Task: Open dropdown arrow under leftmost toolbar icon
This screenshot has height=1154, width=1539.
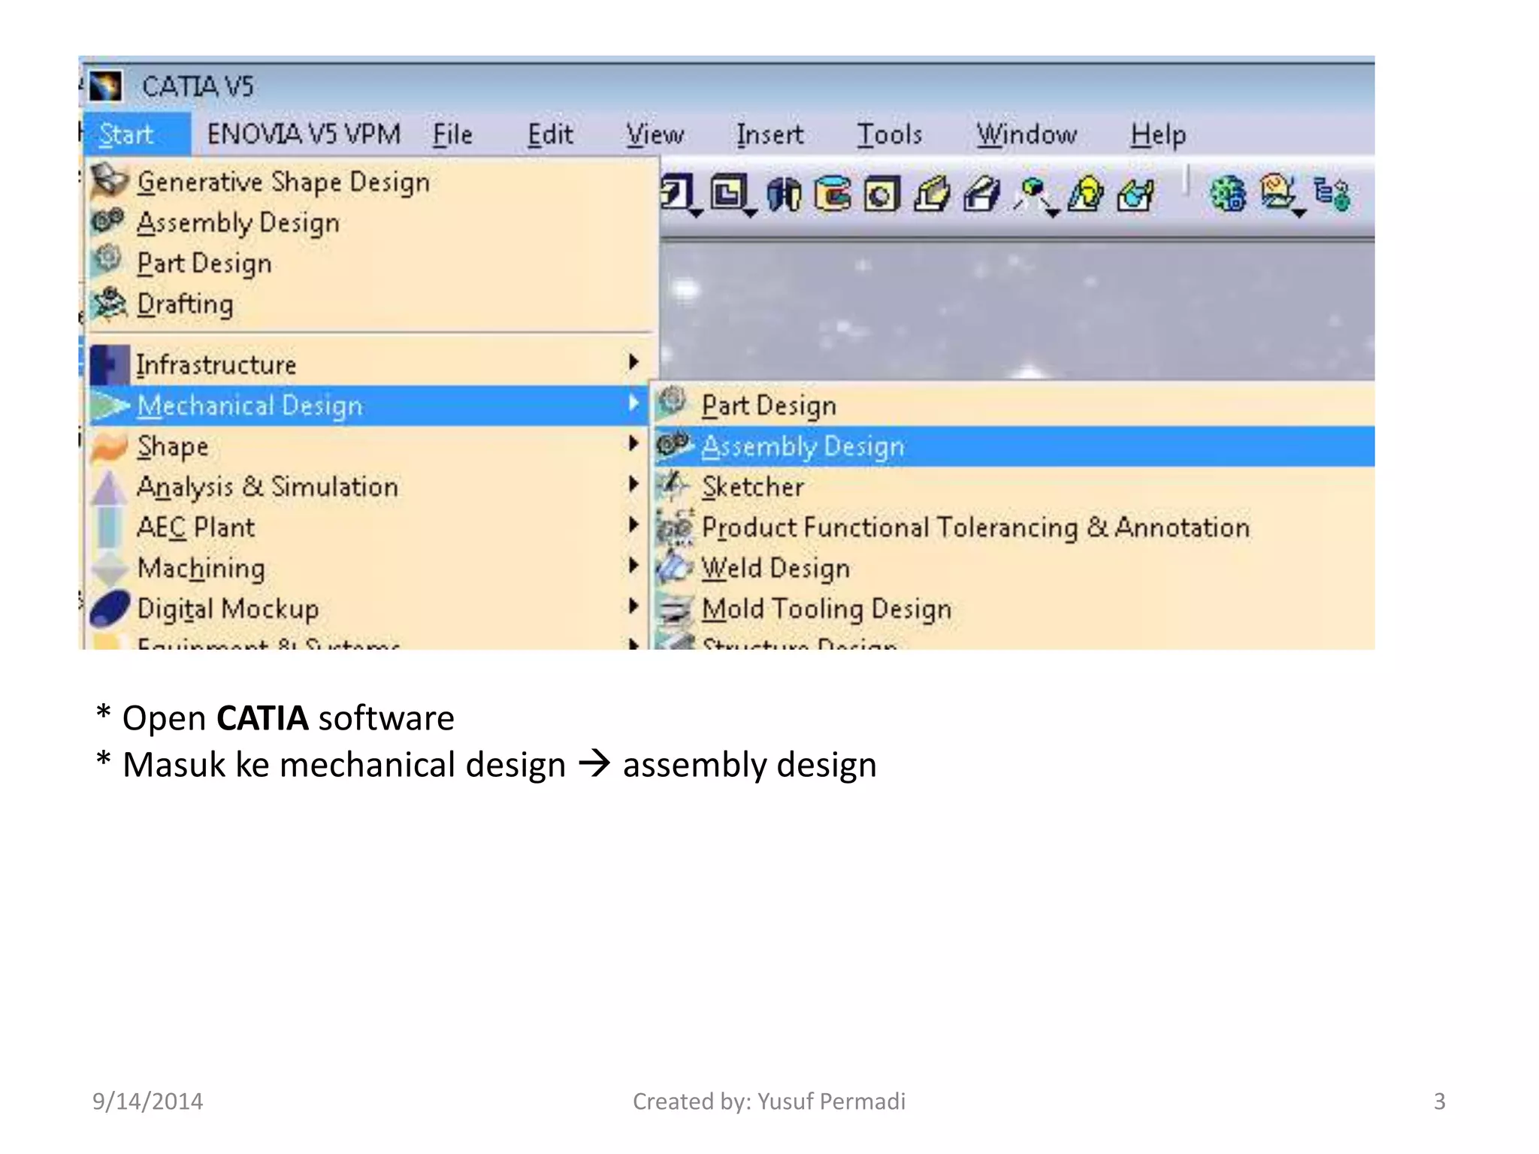Action: (x=697, y=214)
